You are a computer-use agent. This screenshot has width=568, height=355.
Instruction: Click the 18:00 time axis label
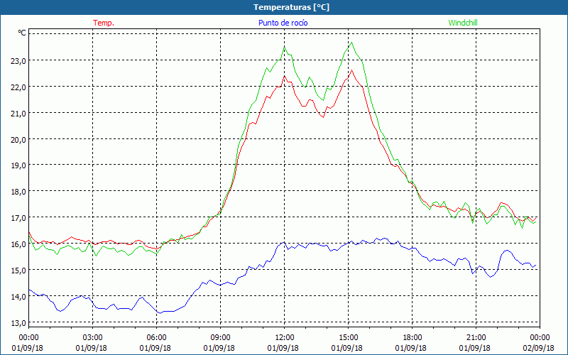(x=412, y=338)
